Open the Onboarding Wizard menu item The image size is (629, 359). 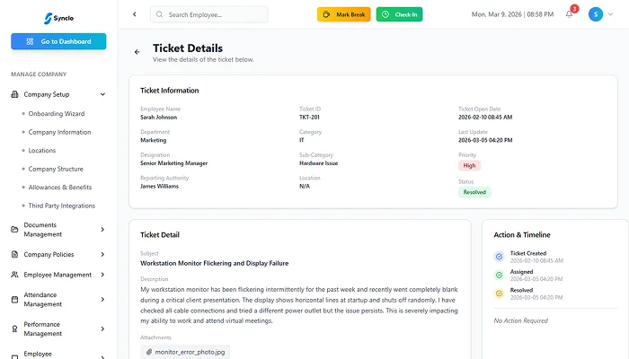pyautogui.click(x=56, y=114)
